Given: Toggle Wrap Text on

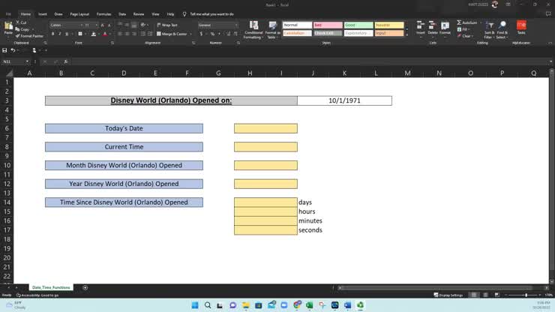Looking at the screenshot, I should 168,25.
